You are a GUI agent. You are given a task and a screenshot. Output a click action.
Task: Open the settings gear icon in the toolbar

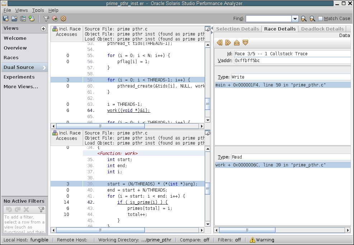64,19
